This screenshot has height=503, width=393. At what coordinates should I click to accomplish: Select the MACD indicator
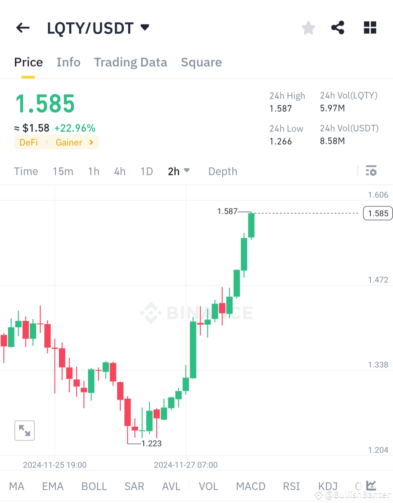250,486
